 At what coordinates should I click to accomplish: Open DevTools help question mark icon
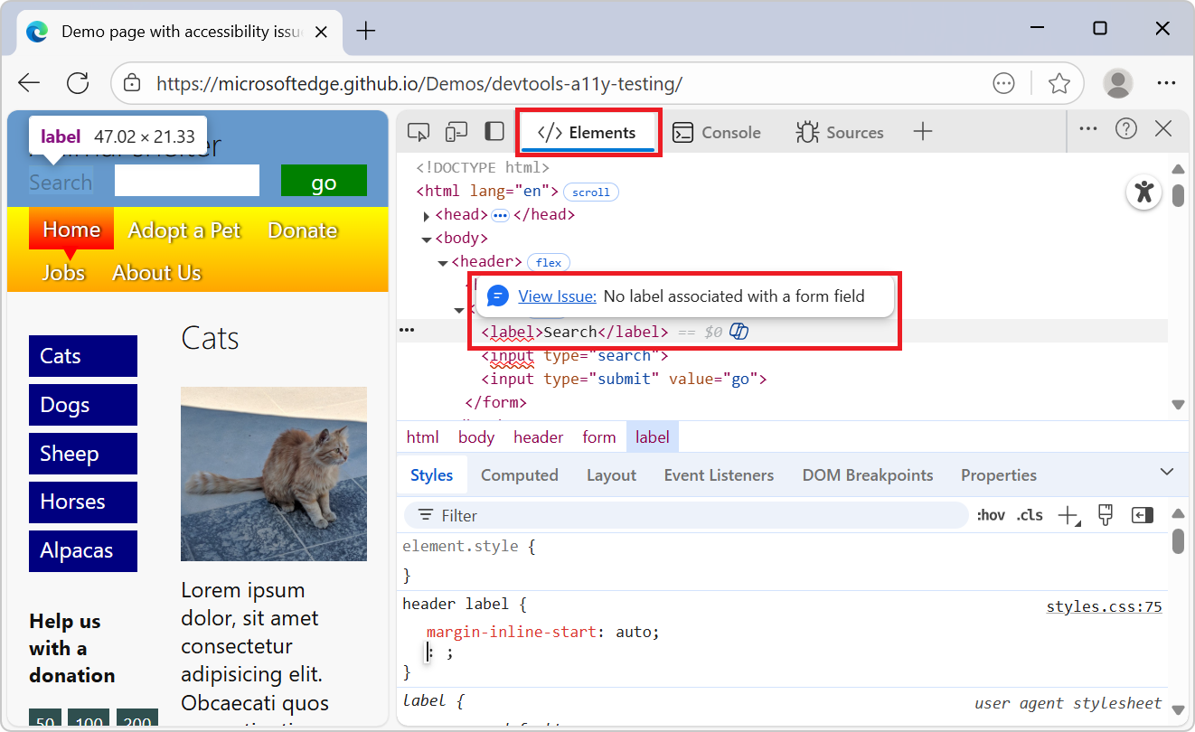point(1125,129)
